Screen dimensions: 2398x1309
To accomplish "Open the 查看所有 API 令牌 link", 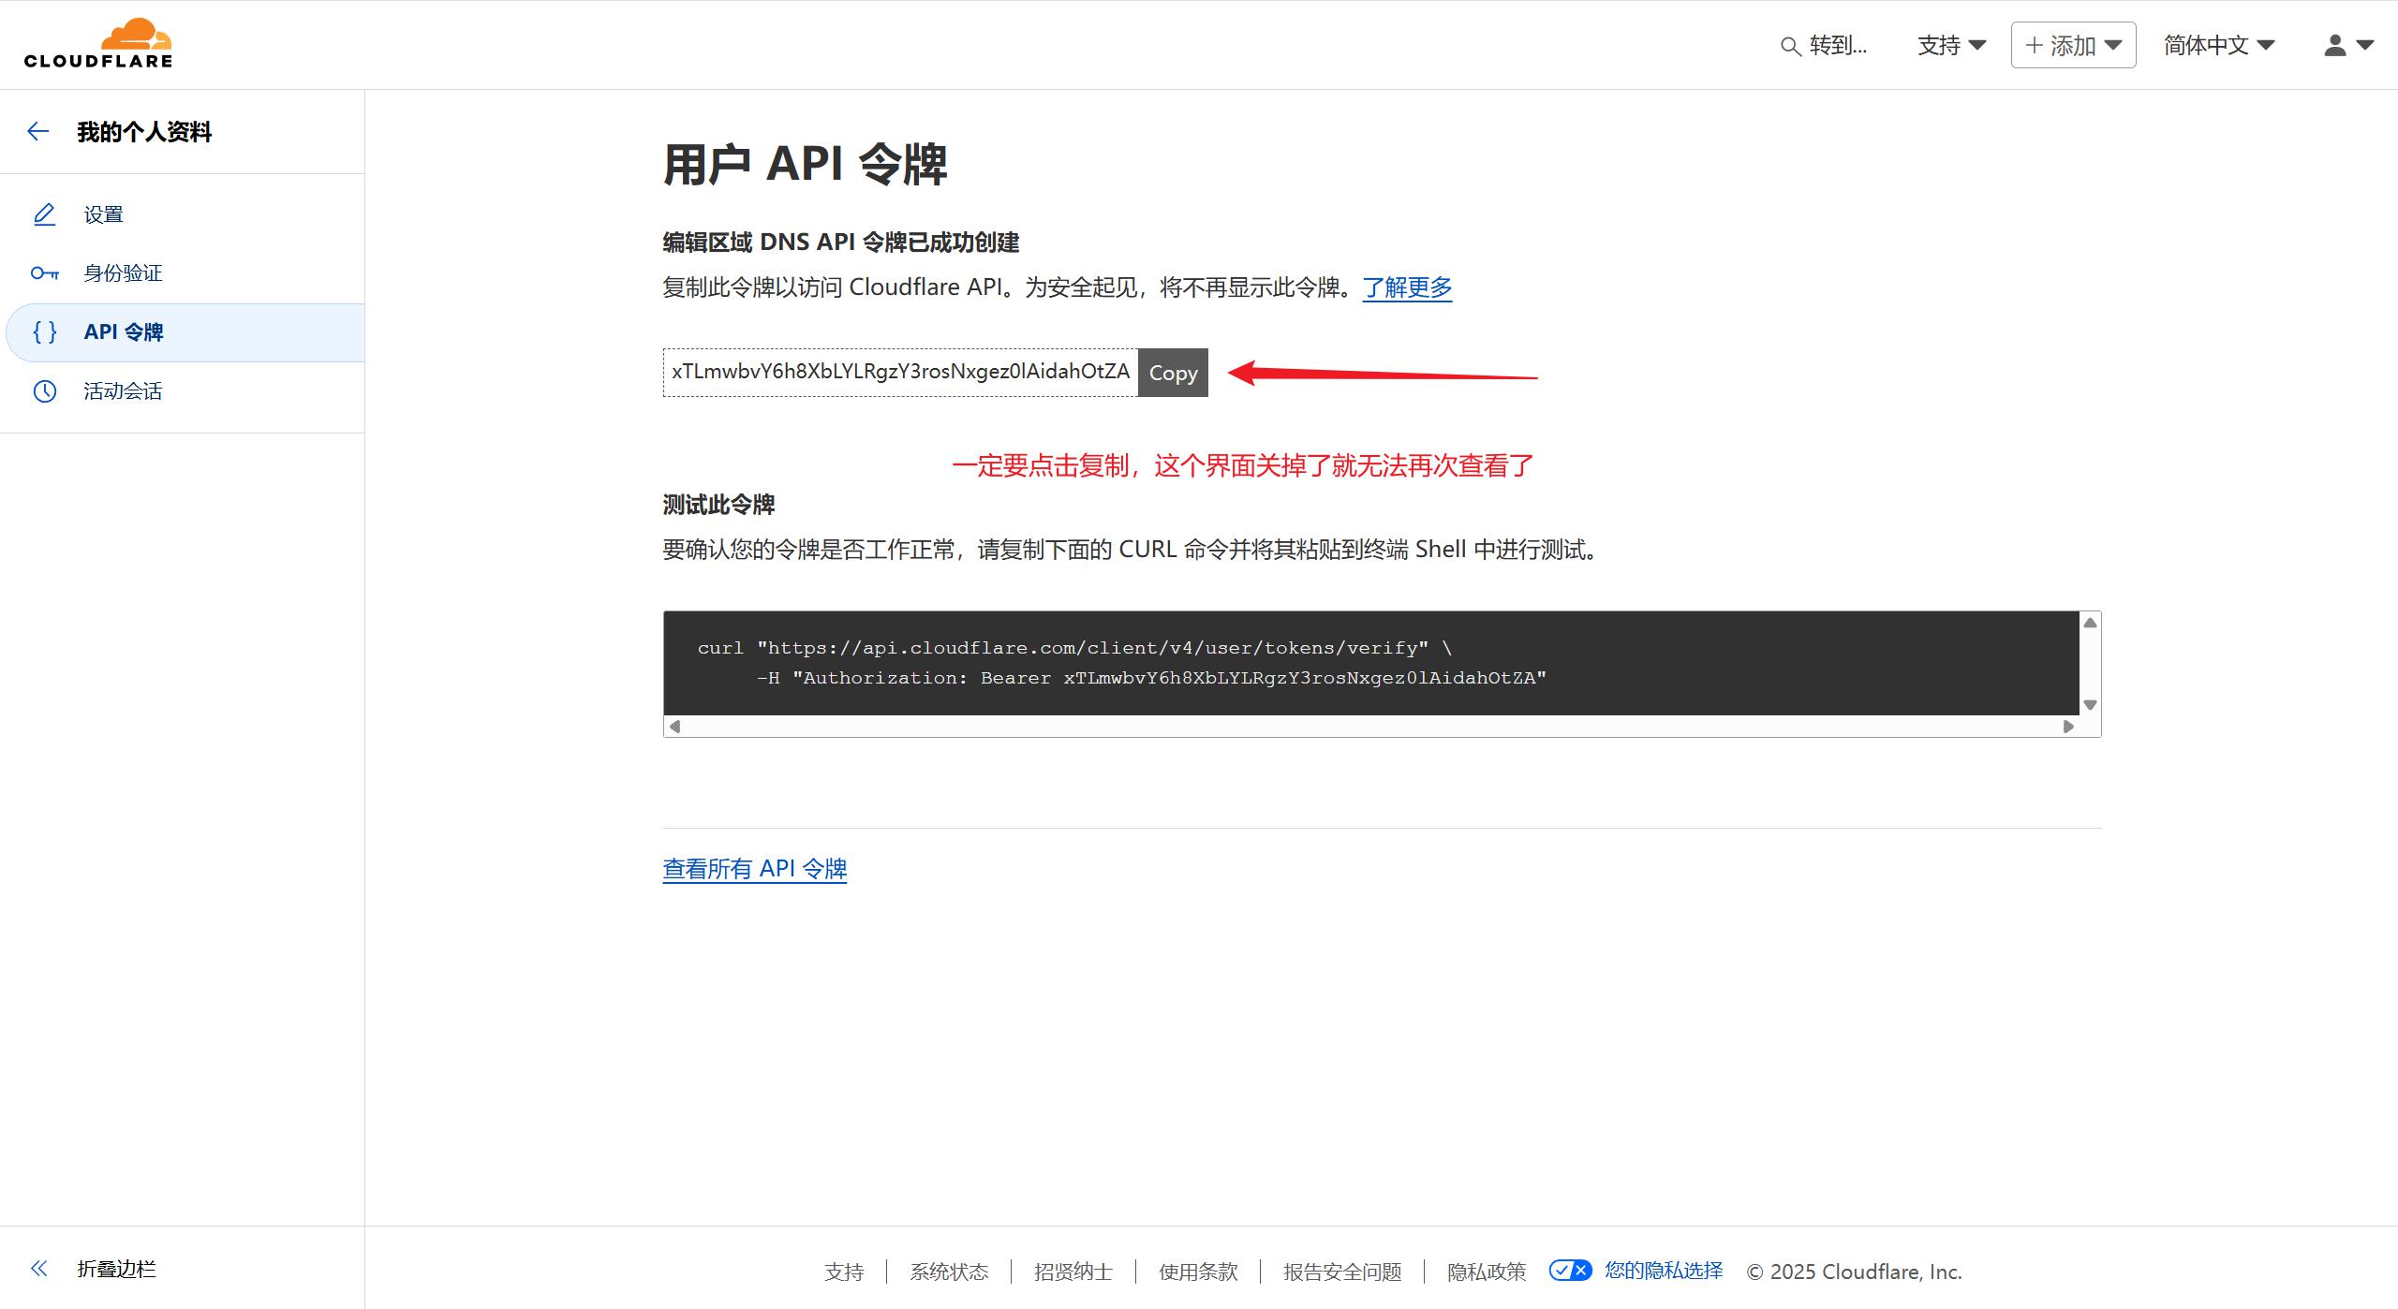I will (755, 869).
